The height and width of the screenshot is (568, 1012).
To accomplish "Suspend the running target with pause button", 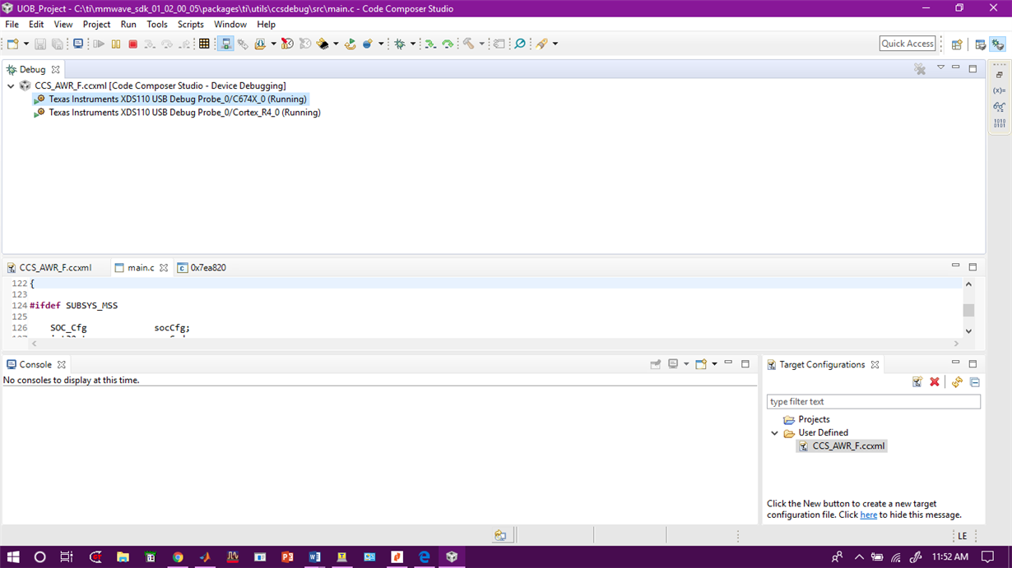I will 116,44.
